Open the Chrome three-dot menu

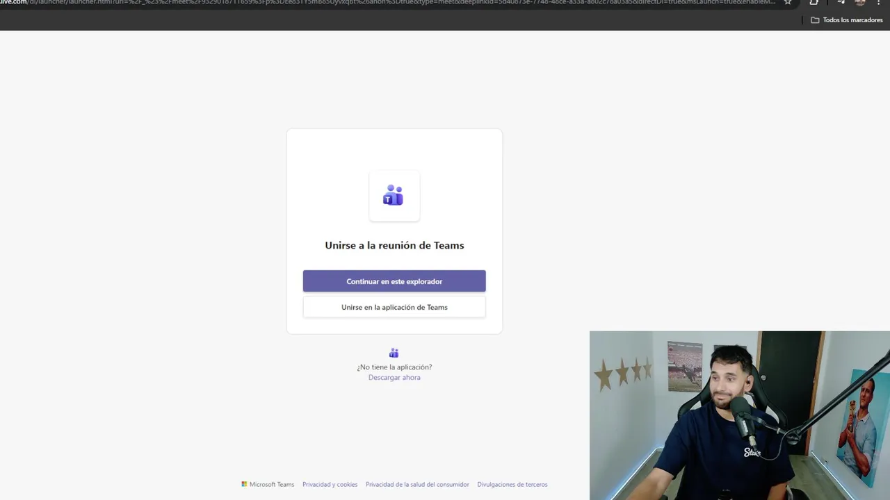(880, 2)
